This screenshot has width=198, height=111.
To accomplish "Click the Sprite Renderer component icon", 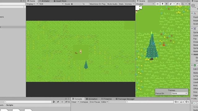I will [x=195, y=29].
